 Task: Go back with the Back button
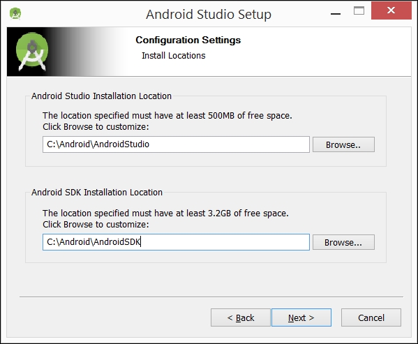coord(241,317)
